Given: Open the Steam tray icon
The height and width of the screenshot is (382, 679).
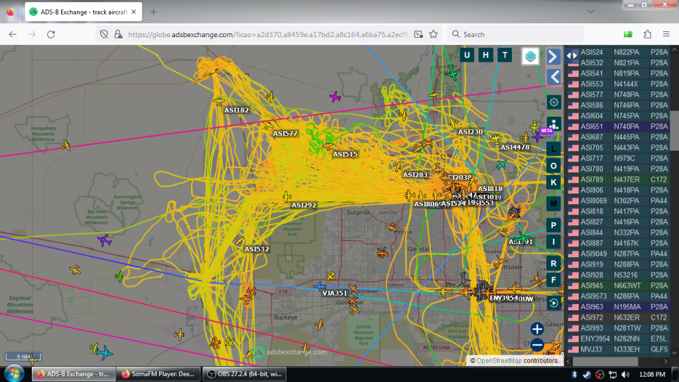Looking at the screenshot, I should pyautogui.click(x=587, y=374).
